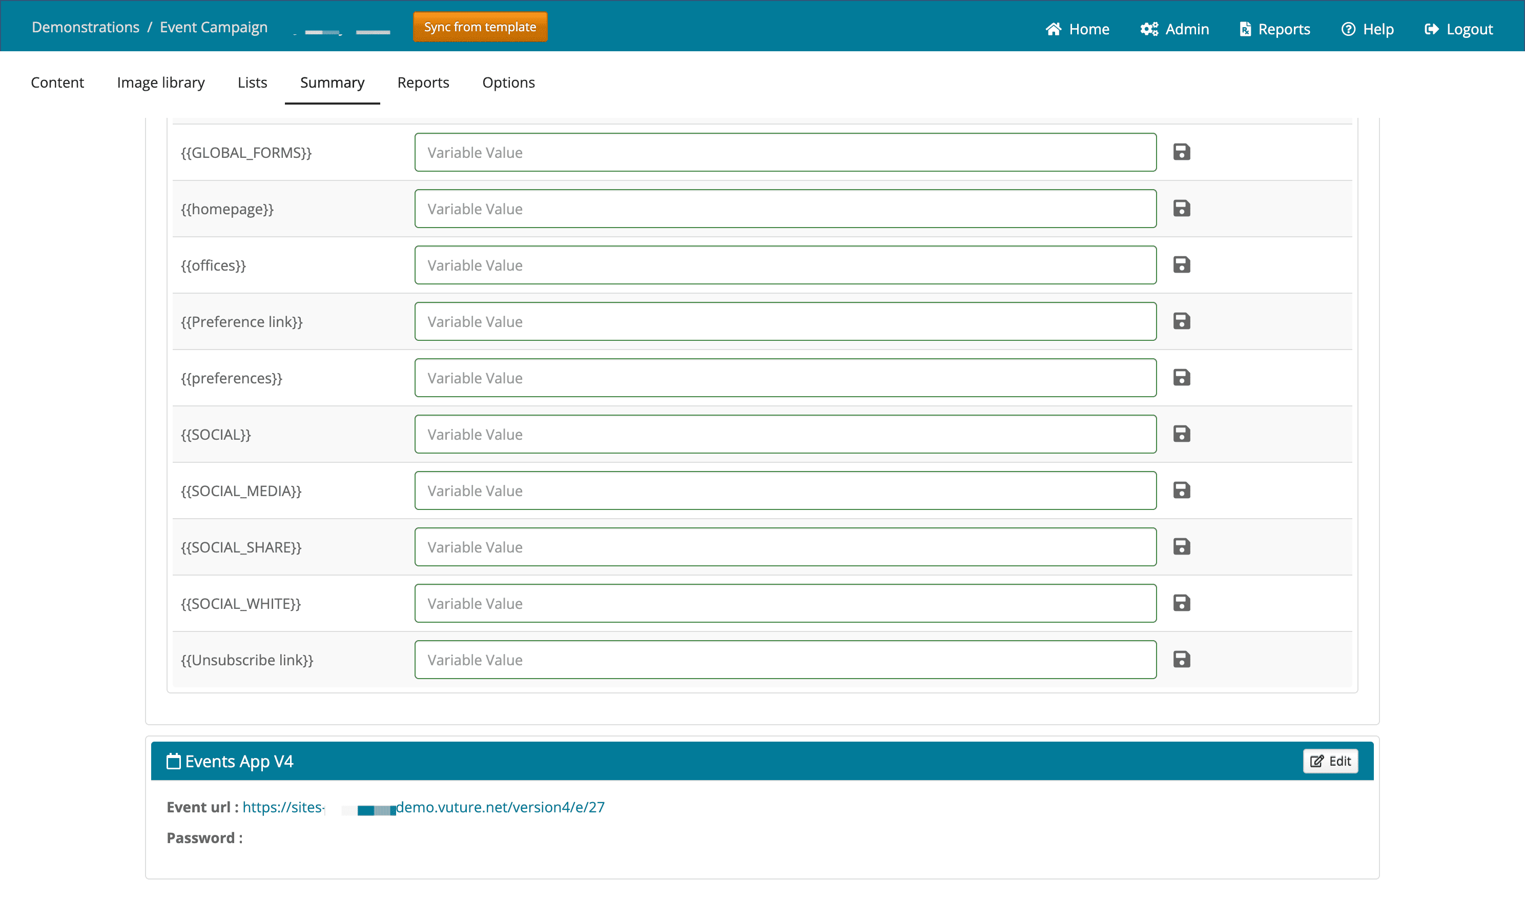The height and width of the screenshot is (900, 1525).
Task: Switch to the Lists tab
Action: pos(252,83)
